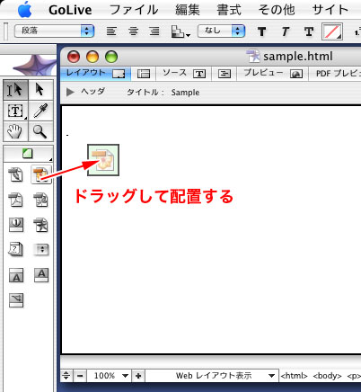The width and height of the screenshot is (361, 392).
Task: Open the Apple menu
Action: tap(25, 10)
